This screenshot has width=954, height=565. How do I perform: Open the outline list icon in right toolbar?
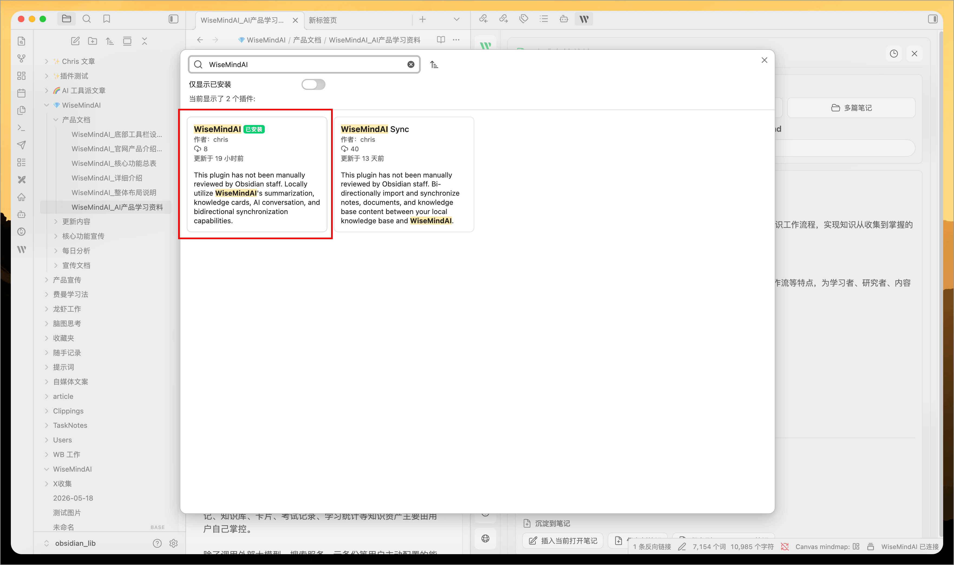point(544,19)
